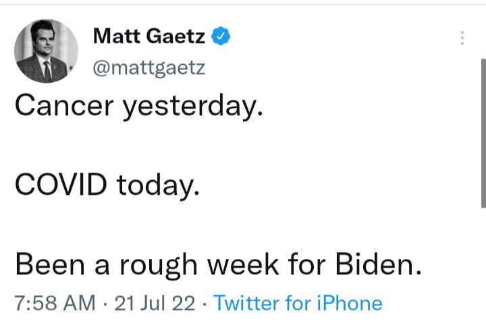
Task: Open Matt Gaetz's profile picture
Action: pyautogui.click(x=46, y=51)
